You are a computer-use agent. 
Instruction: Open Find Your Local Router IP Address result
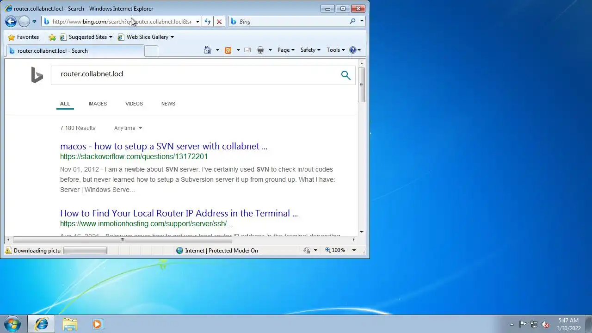[179, 213]
